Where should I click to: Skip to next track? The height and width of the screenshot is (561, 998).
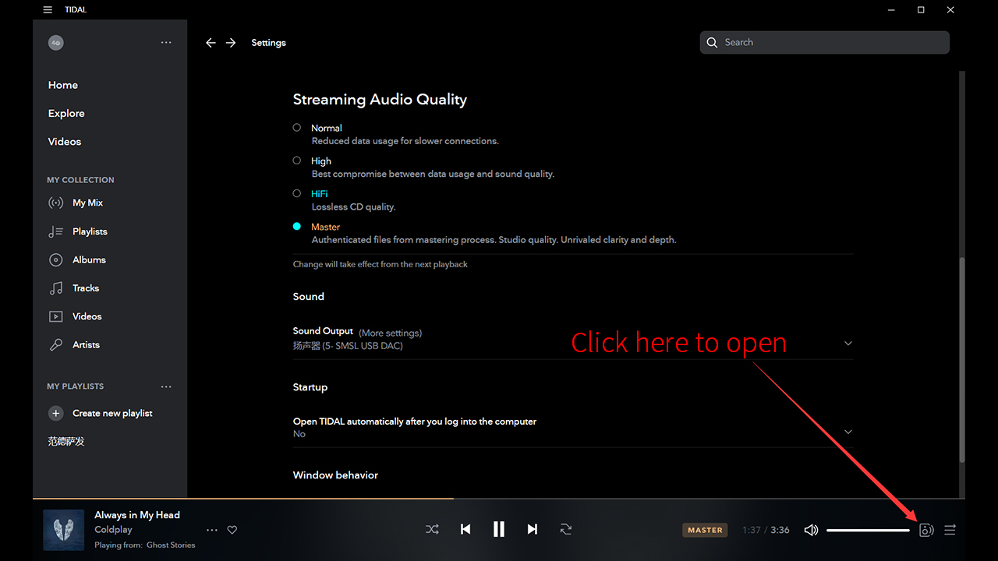pos(533,529)
